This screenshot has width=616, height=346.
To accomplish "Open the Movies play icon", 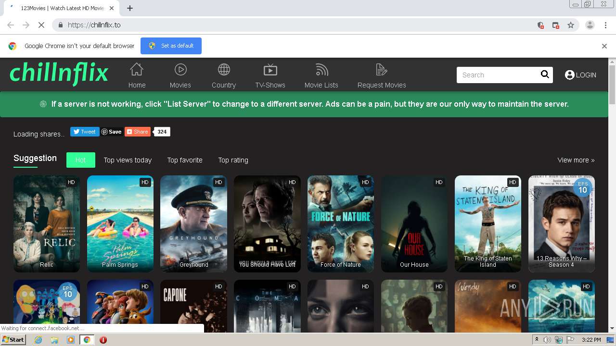I will tap(180, 70).
